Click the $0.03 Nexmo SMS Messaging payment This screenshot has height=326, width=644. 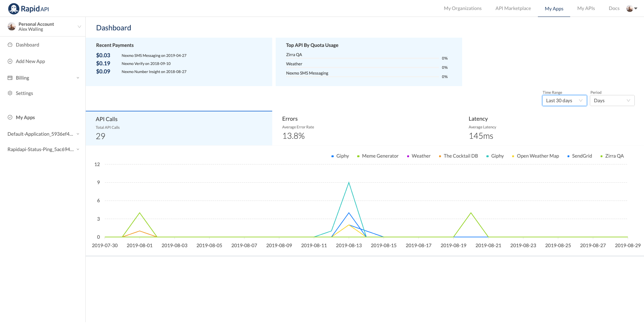(141, 55)
